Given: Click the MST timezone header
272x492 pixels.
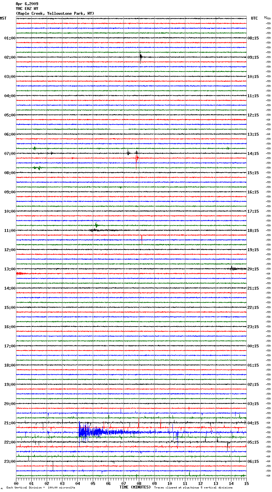Looking at the screenshot, I should coord(3,18).
